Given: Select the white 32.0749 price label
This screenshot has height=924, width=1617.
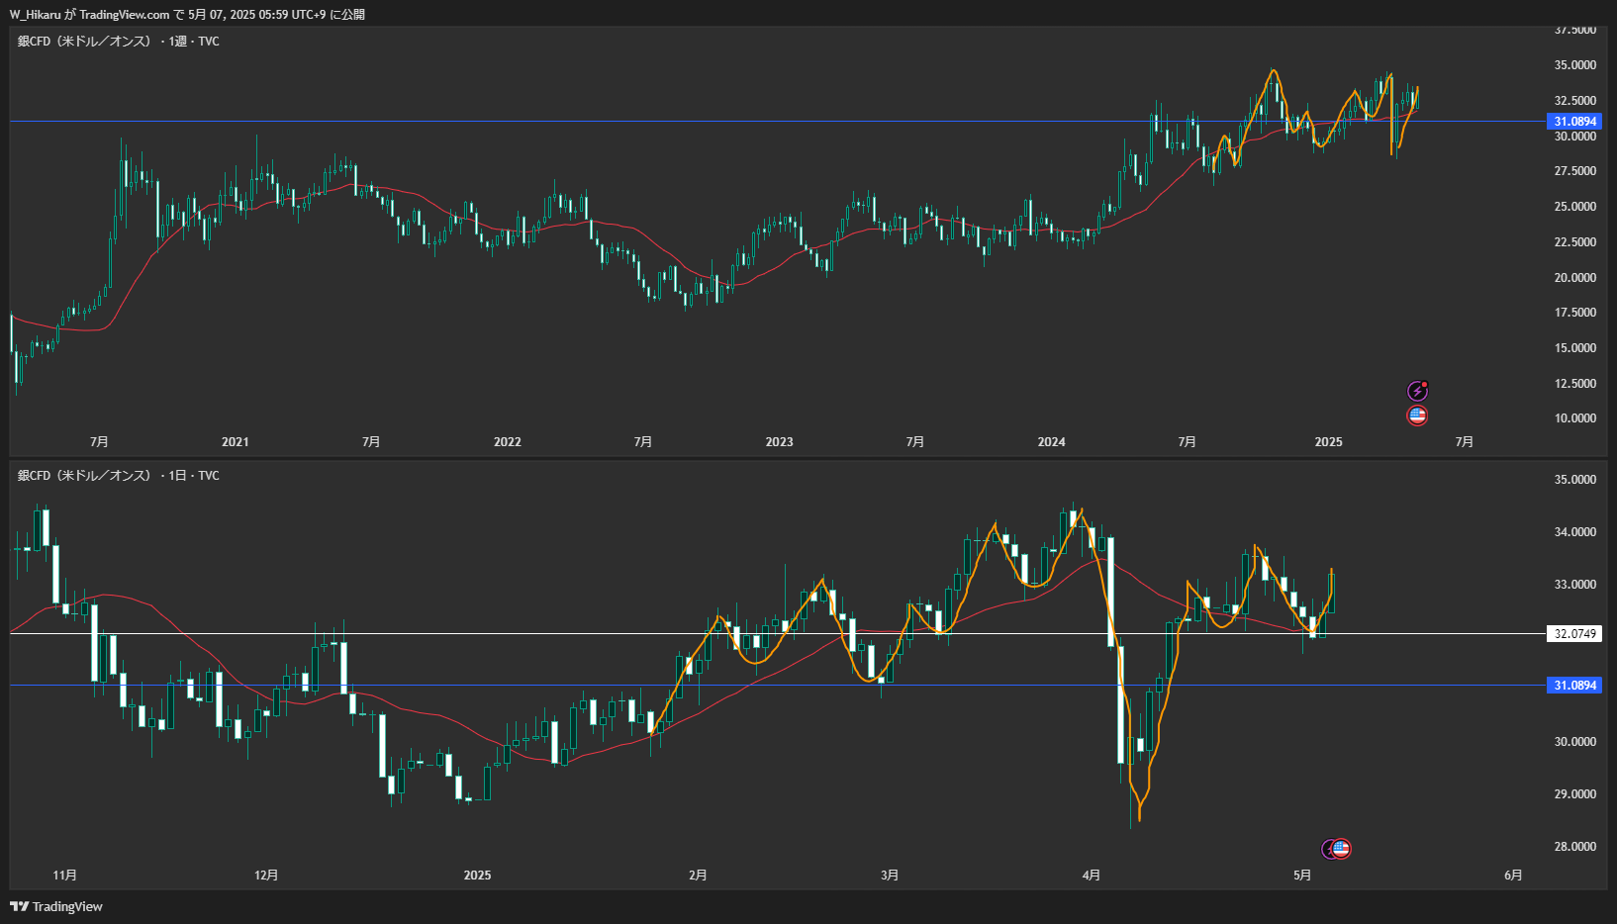Looking at the screenshot, I should [x=1574, y=634].
